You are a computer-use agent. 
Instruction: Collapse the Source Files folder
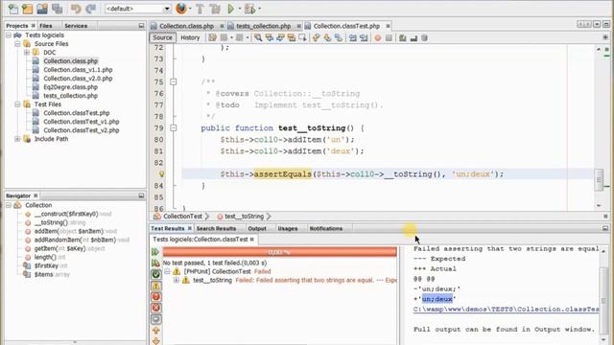tap(17, 44)
